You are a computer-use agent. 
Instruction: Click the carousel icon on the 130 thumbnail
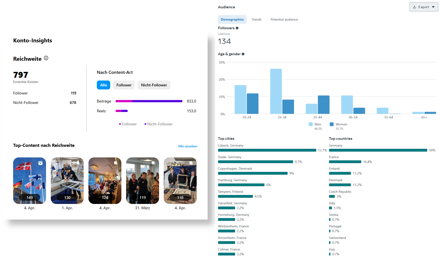coord(78,163)
